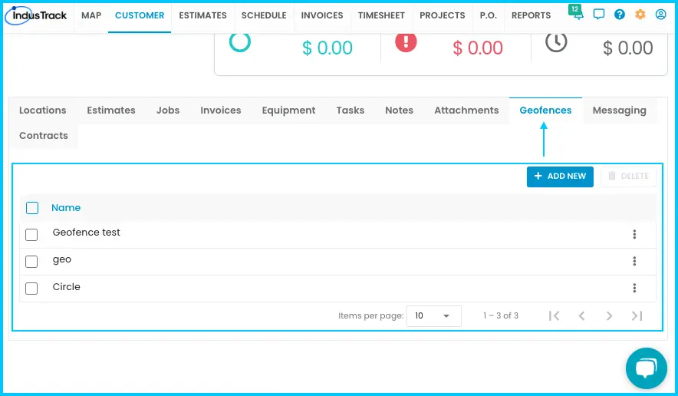The height and width of the screenshot is (396, 678).
Task: Switch to the Equipment tab
Action: point(288,111)
